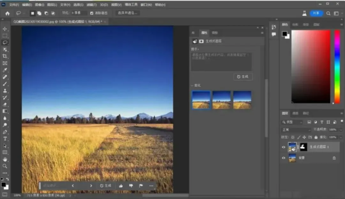The width and height of the screenshot is (345, 199).
Task: Open the layer opacity dropdown arrow
Action: 341,130
